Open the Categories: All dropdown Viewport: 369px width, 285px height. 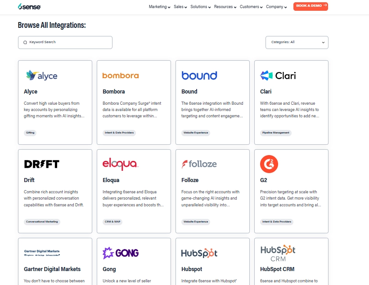(297, 42)
